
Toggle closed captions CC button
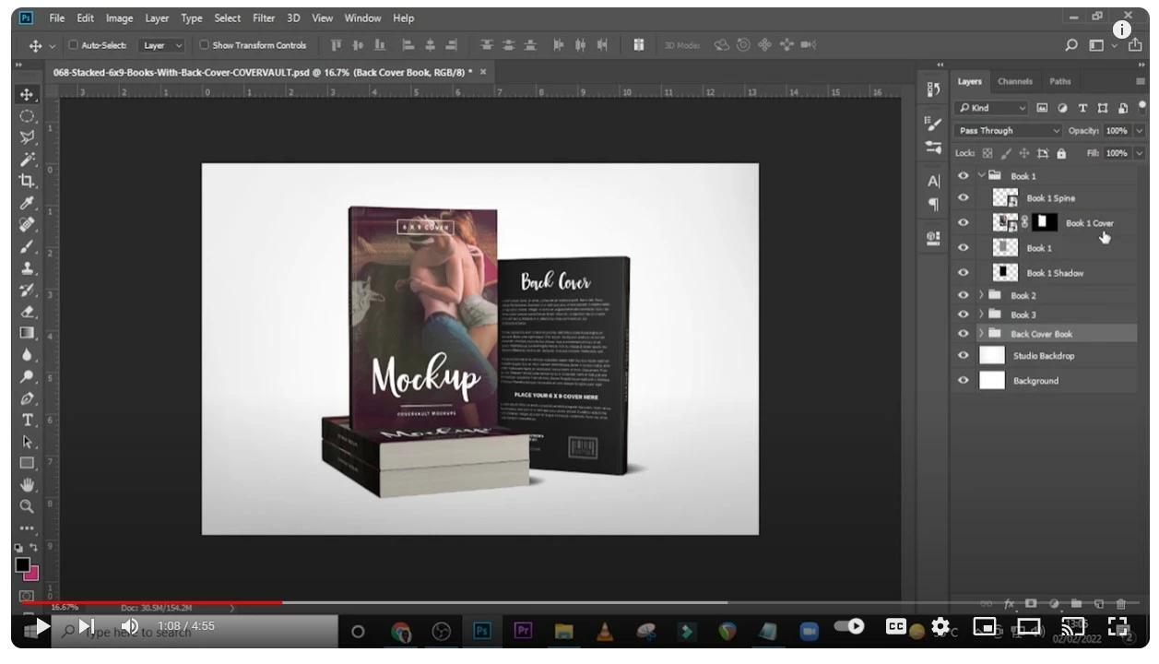tap(896, 626)
